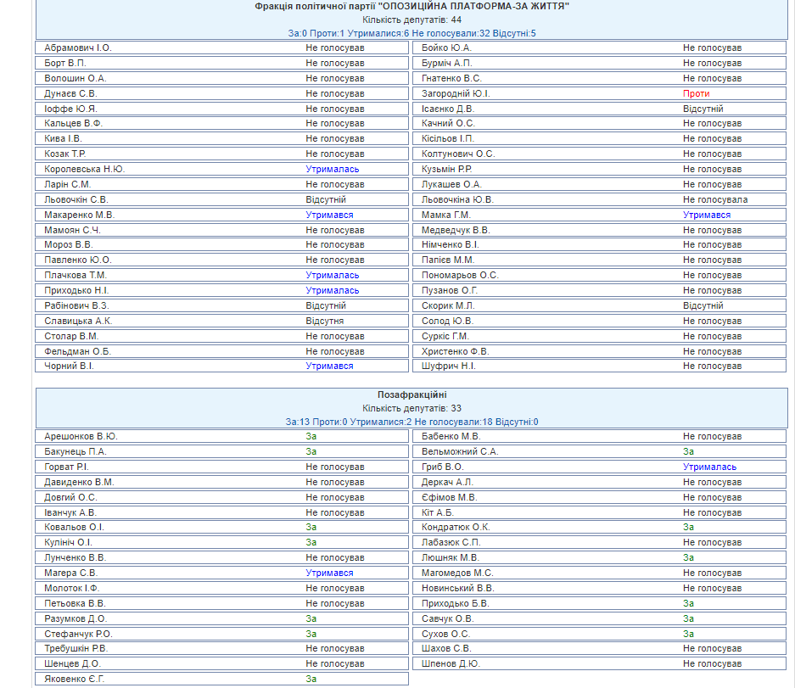Click the name Шуфрич Н.І.
This screenshot has width=795, height=688.
[x=449, y=366]
